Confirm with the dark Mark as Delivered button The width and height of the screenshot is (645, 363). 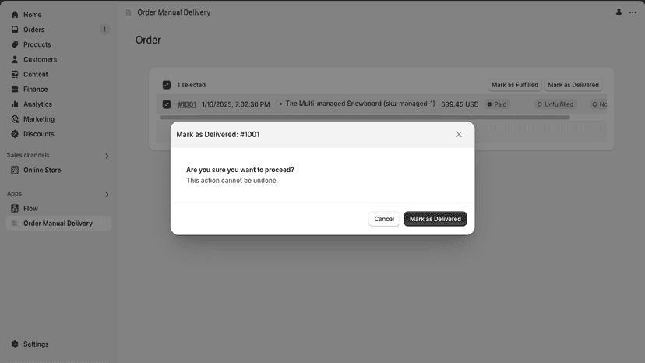coord(435,219)
